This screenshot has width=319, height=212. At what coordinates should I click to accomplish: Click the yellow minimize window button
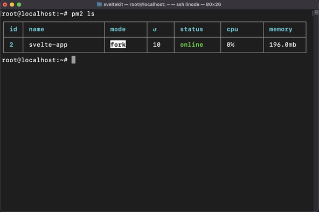click(x=12, y=4)
